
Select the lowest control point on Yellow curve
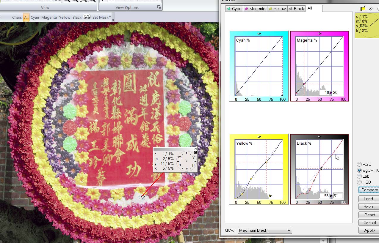[x=242, y=194]
